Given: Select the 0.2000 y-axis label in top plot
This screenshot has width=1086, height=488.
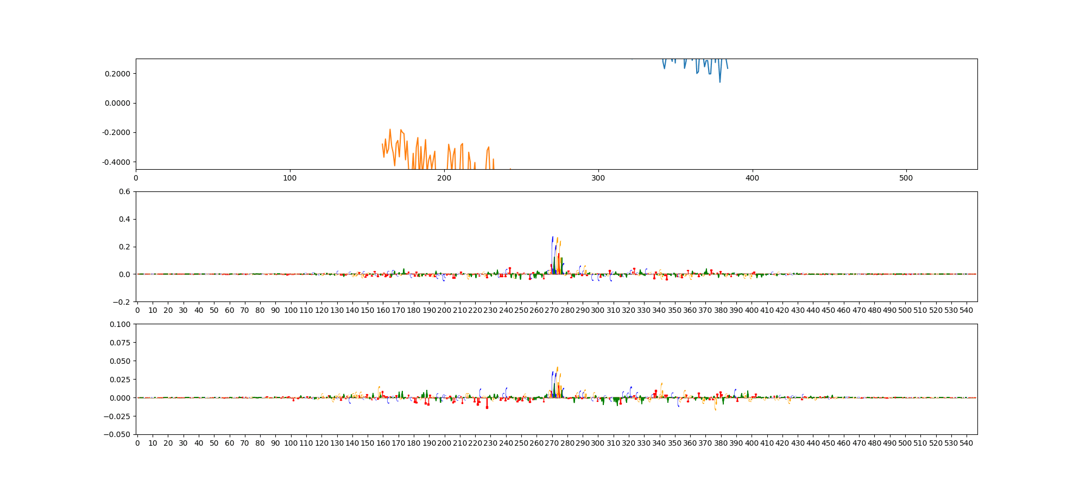Looking at the screenshot, I should [x=117, y=74].
